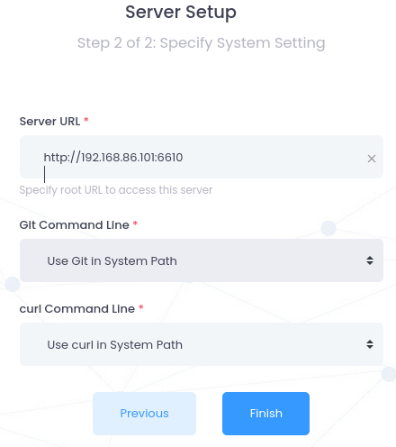
Task: Clear the Server URL with the X icon
Action: click(372, 159)
